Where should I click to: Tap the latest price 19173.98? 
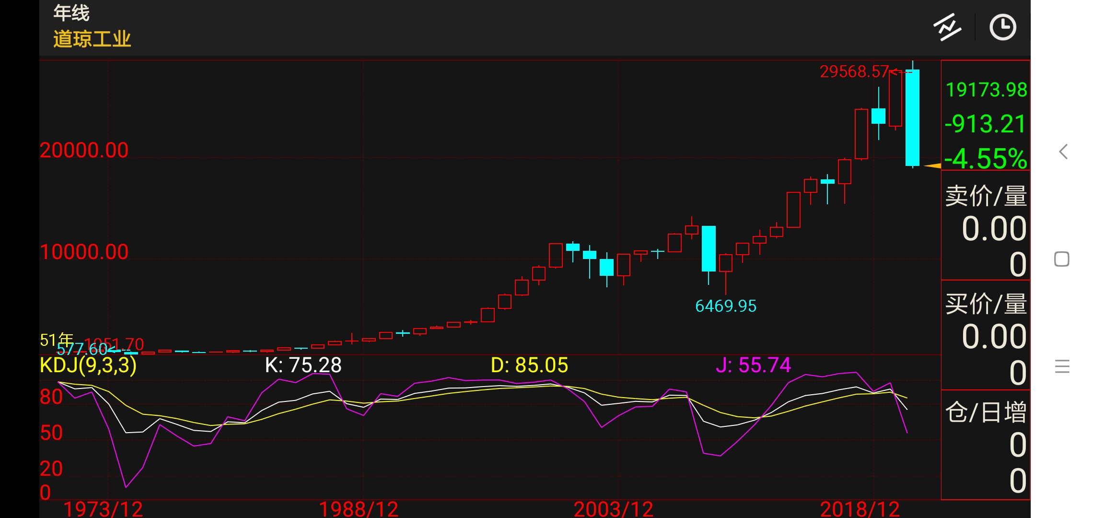(x=986, y=90)
